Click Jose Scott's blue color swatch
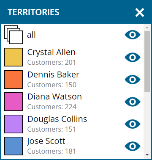Image resolution: width=152 pixels, height=160 pixels. [x=14, y=146]
